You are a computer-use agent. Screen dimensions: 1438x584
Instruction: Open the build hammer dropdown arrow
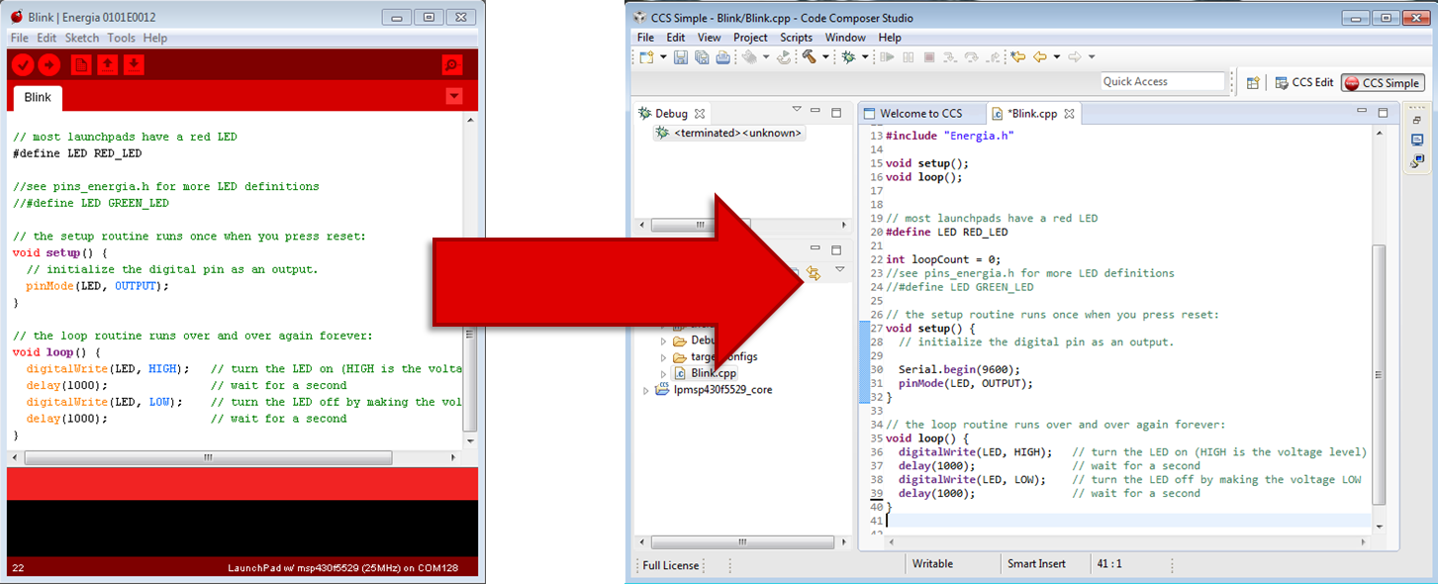(x=823, y=57)
